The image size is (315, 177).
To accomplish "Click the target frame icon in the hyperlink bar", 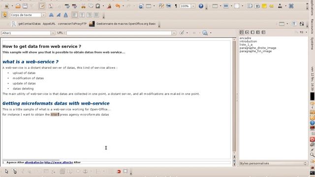I will (182, 33).
